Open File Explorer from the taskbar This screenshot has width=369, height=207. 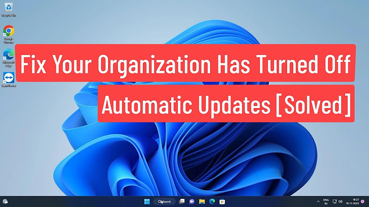click(202, 201)
